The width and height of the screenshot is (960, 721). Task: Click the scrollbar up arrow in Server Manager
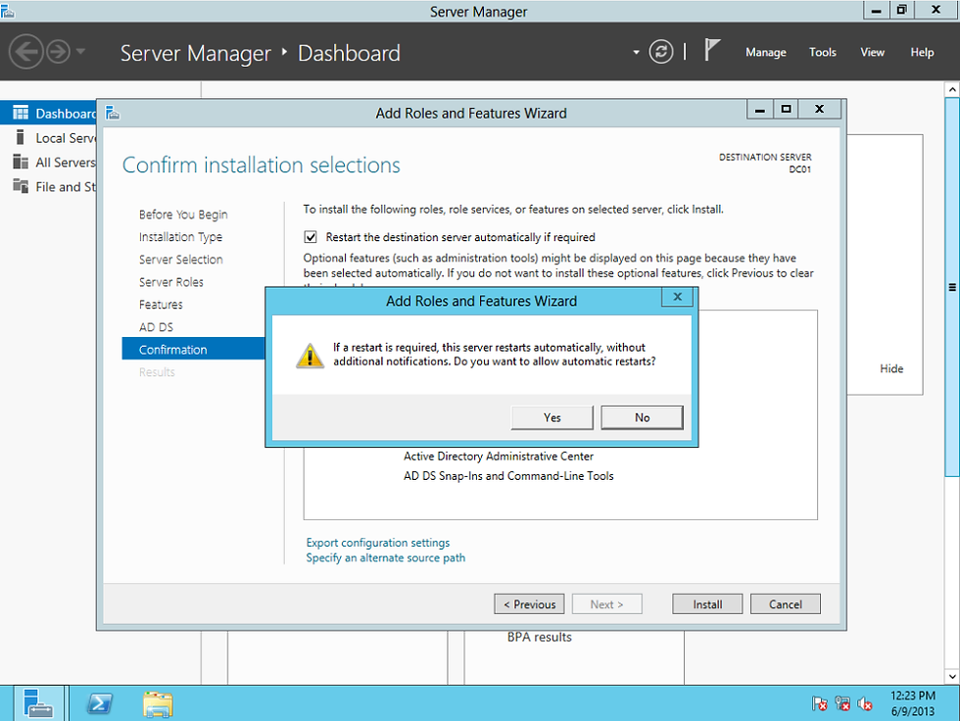pyautogui.click(x=952, y=89)
